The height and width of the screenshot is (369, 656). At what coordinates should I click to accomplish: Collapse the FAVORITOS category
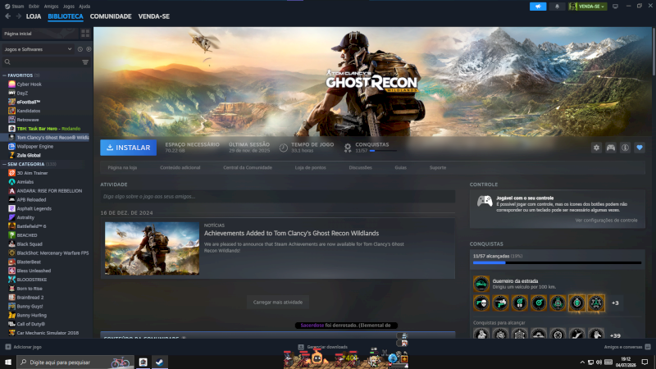[5, 75]
